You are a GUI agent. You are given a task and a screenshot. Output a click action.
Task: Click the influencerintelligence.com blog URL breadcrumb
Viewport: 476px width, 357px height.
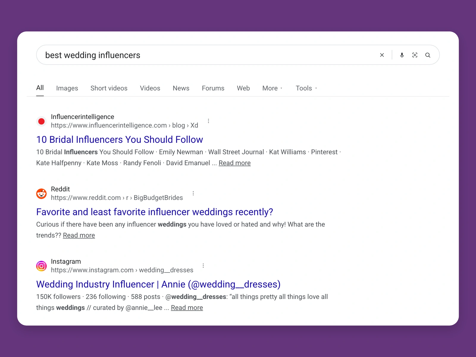tap(124, 125)
